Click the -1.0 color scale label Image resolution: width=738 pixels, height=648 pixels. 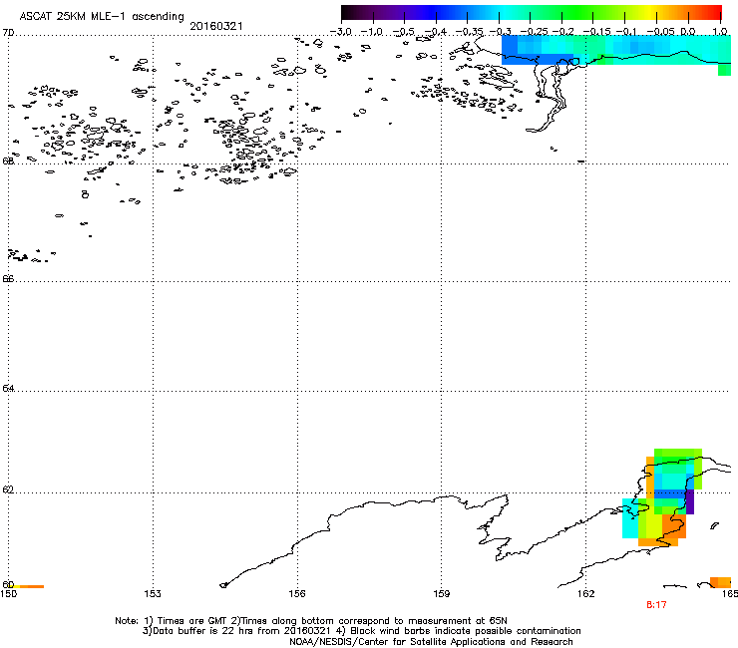pyautogui.click(x=372, y=32)
